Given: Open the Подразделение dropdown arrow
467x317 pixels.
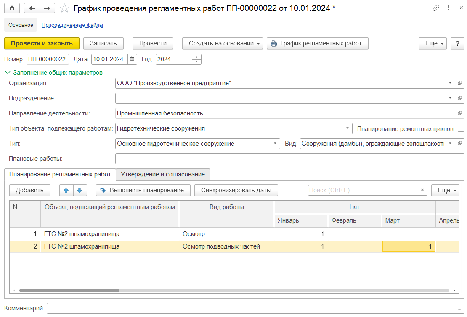Looking at the screenshot, I should pyautogui.click(x=450, y=98).
